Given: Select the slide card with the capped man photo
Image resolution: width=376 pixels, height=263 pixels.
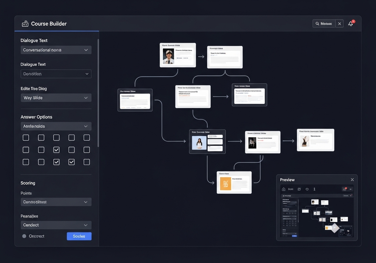Looking at the screenshot, I should 178,55.
